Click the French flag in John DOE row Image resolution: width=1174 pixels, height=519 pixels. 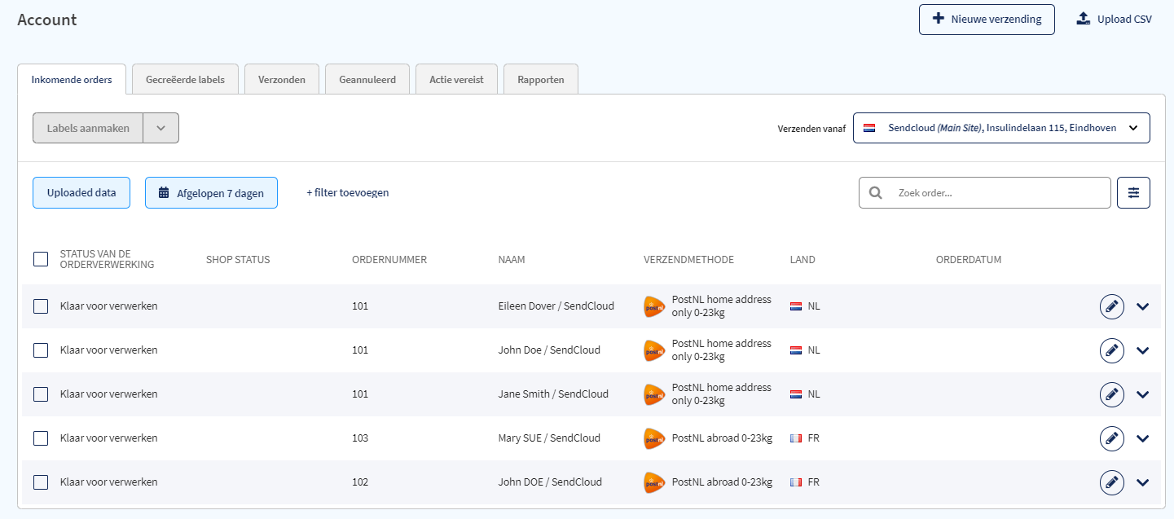[796, 482]
